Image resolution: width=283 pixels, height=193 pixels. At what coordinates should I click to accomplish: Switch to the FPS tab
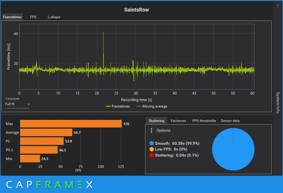33,17
